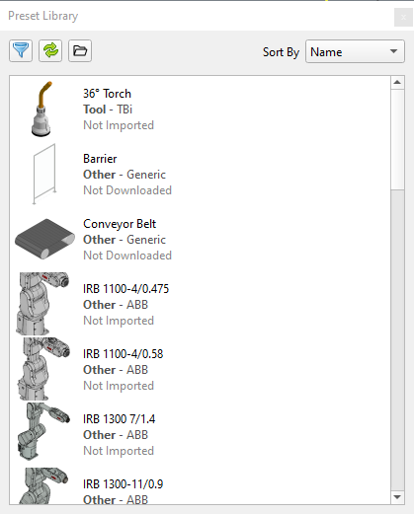Click the IRB 1100-4/0.58 robot thumbnail

pos(43,369)
